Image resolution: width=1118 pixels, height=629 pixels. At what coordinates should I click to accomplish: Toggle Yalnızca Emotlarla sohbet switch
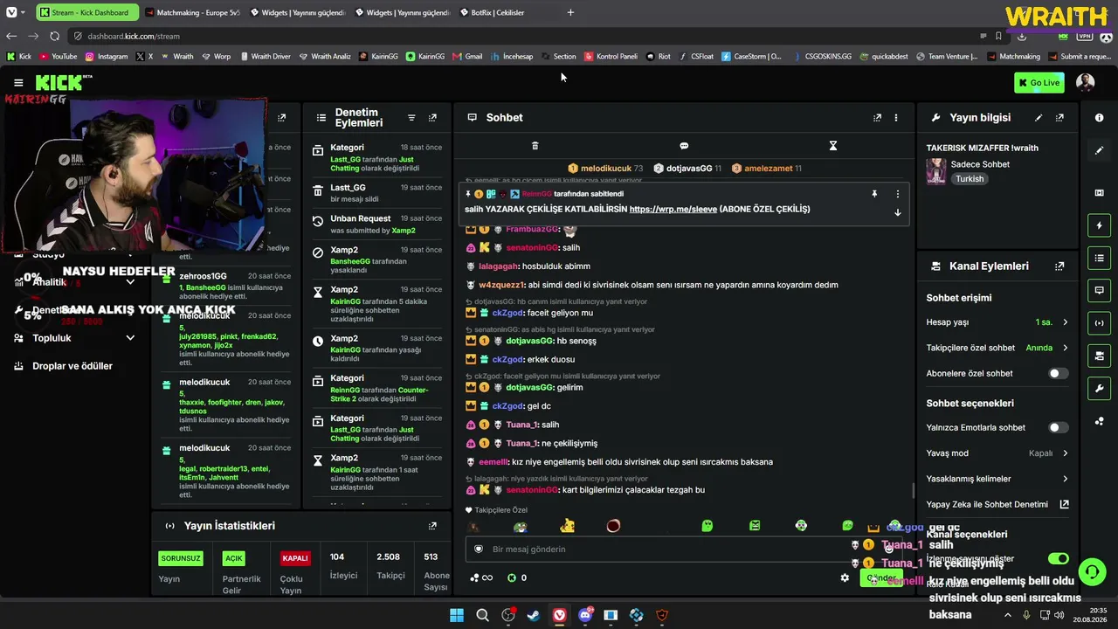[1058, 427]
